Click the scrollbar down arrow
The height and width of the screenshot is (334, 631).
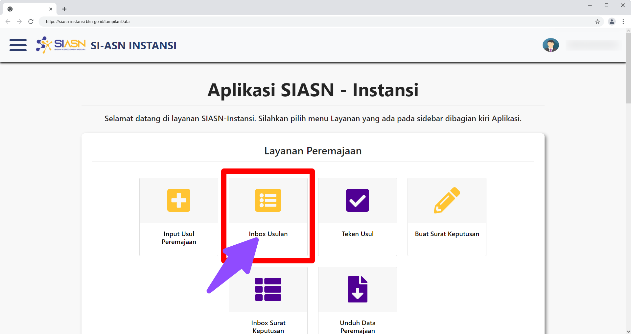pos(628,331)
